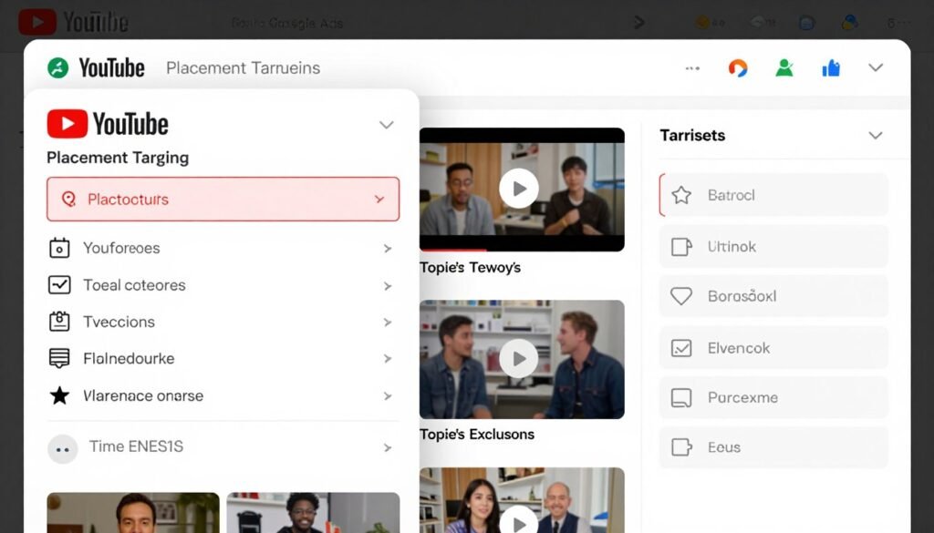934x533 pixels.
Task: Select the Borosāoxl target button
Action: point(773,296)
